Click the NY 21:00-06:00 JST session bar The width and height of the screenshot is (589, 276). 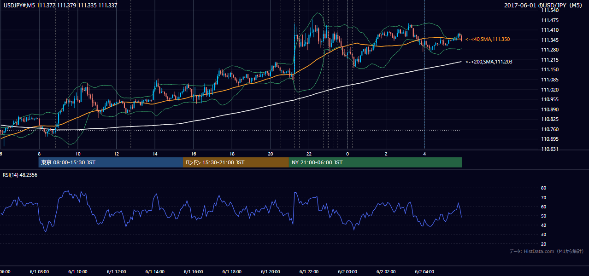tap(376, 162)
